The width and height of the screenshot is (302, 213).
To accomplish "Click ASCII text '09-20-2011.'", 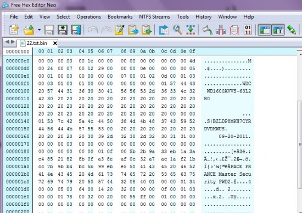I will coord(235,136).
